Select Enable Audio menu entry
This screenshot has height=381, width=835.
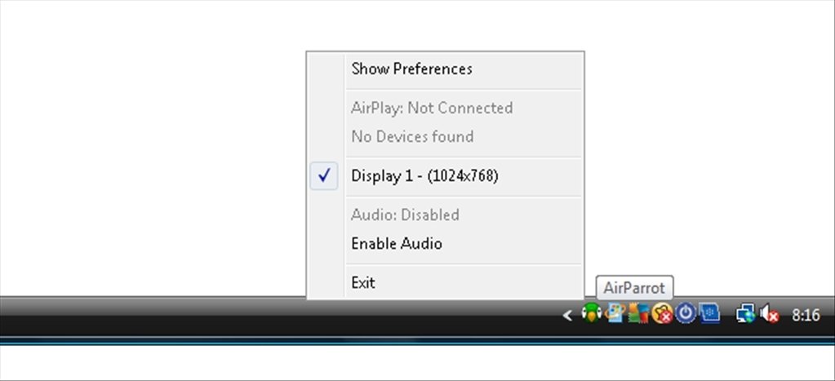445,244
